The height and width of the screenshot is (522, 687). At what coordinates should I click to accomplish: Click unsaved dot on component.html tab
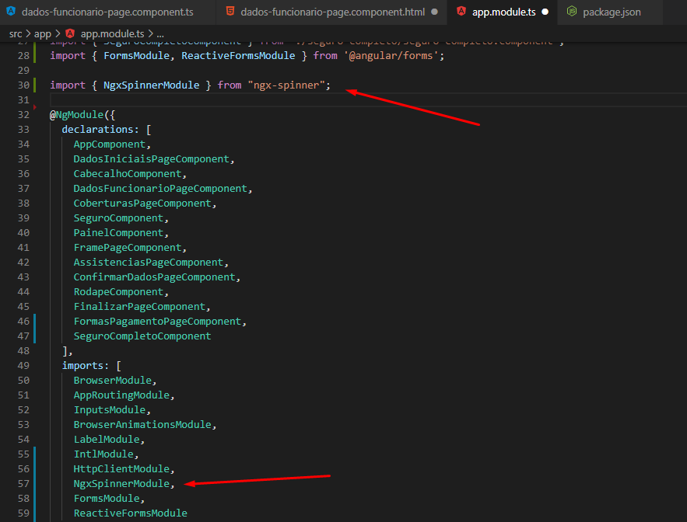[434, 12]
